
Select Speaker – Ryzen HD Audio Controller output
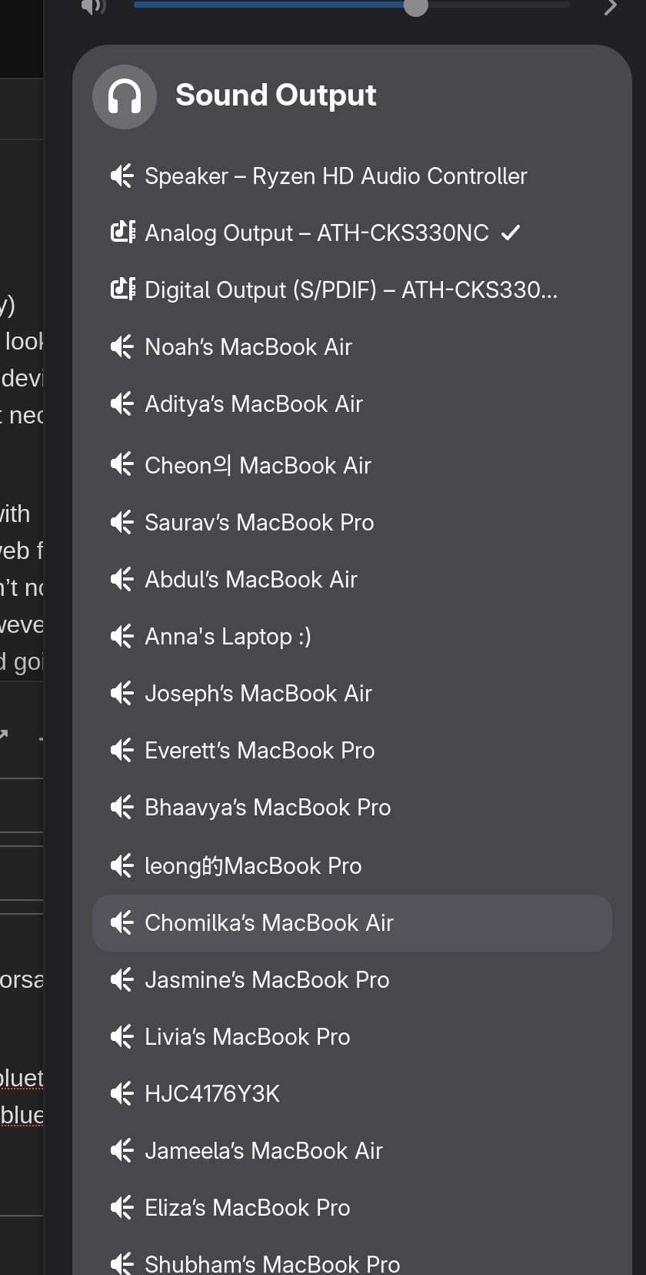tap(352, 176)
